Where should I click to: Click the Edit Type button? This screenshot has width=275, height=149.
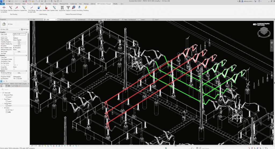pyautogui.click(x=25, y=29)
